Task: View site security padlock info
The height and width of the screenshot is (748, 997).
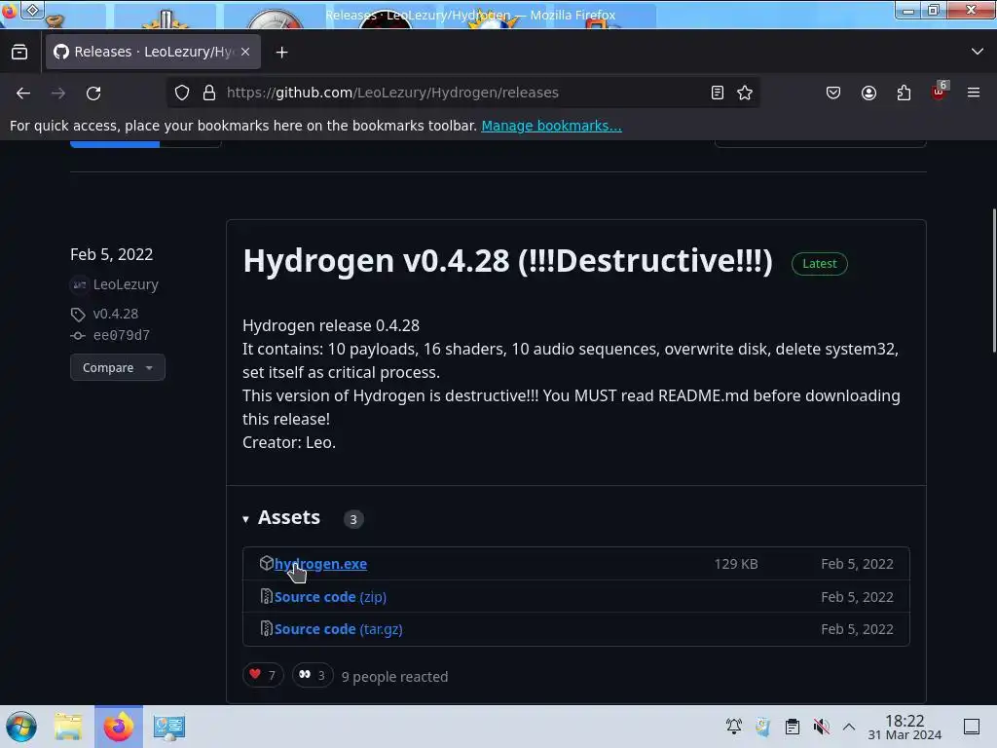Action: coord(209,93)
